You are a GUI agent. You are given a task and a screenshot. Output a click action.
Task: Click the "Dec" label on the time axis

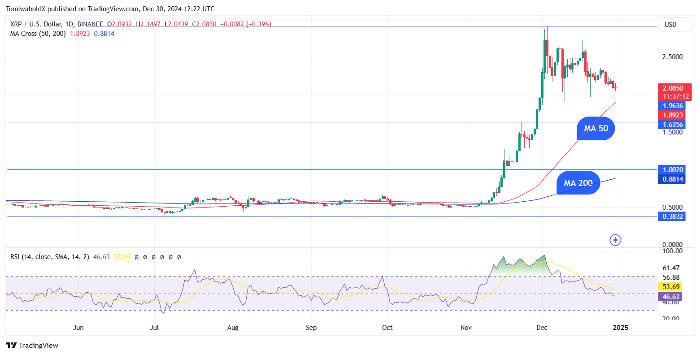tap(542, 328)
